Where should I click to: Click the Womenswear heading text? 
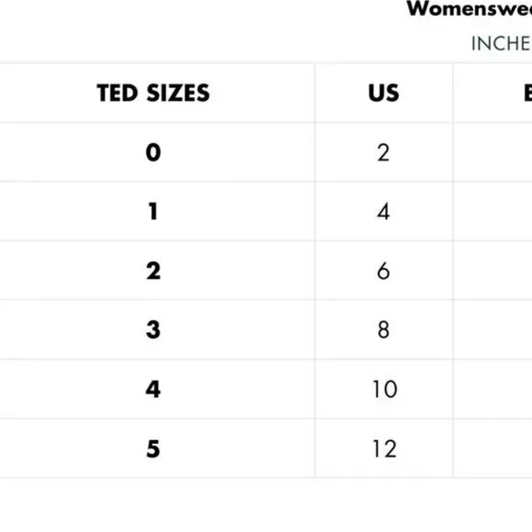click(470, 8)
